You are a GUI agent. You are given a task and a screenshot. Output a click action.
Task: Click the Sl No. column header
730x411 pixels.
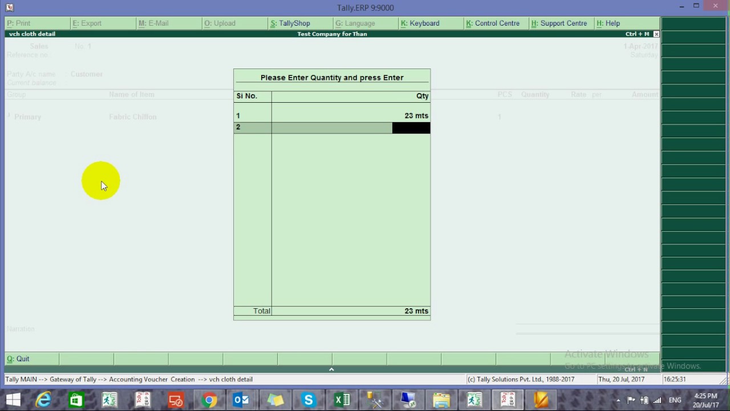247,96
